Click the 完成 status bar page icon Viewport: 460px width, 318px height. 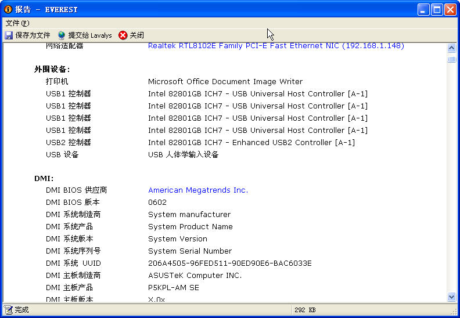(8, 310)
